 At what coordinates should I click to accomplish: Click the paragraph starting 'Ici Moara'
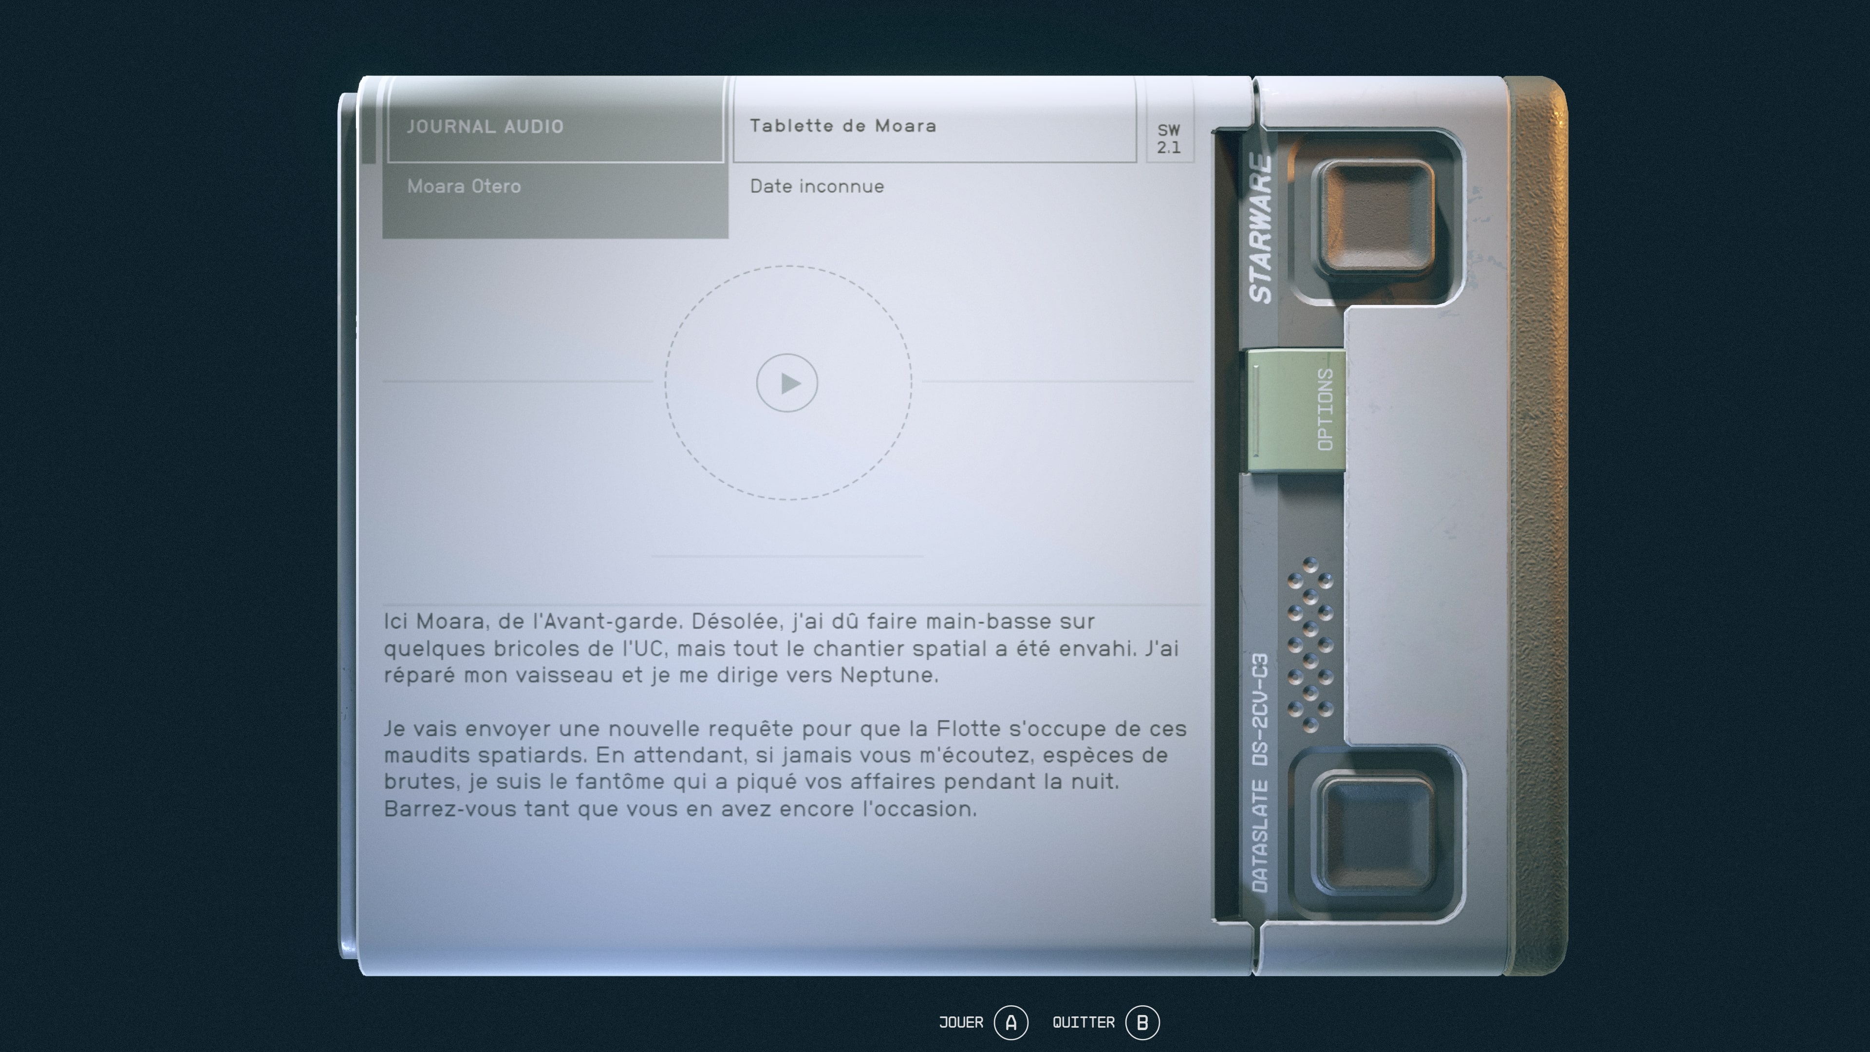781,648
